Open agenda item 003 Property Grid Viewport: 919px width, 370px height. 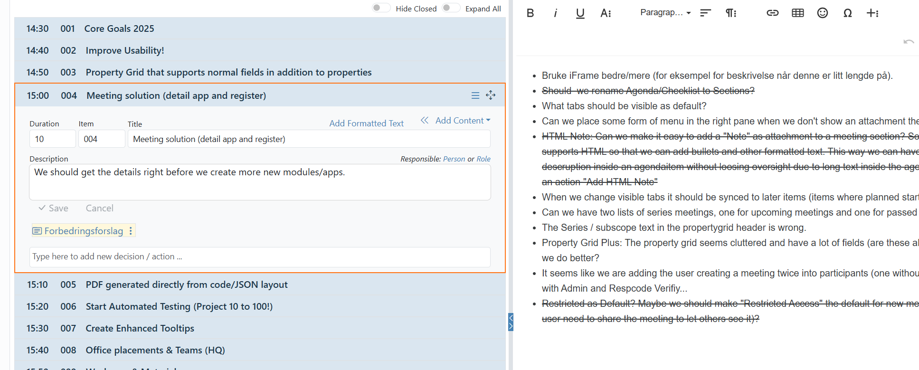pyautogui.click(x=260, y=72)
